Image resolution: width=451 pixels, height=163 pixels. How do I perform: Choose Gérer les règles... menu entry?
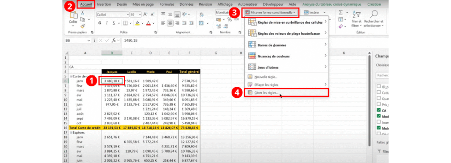pyautogui.click(x=286, y=92)
